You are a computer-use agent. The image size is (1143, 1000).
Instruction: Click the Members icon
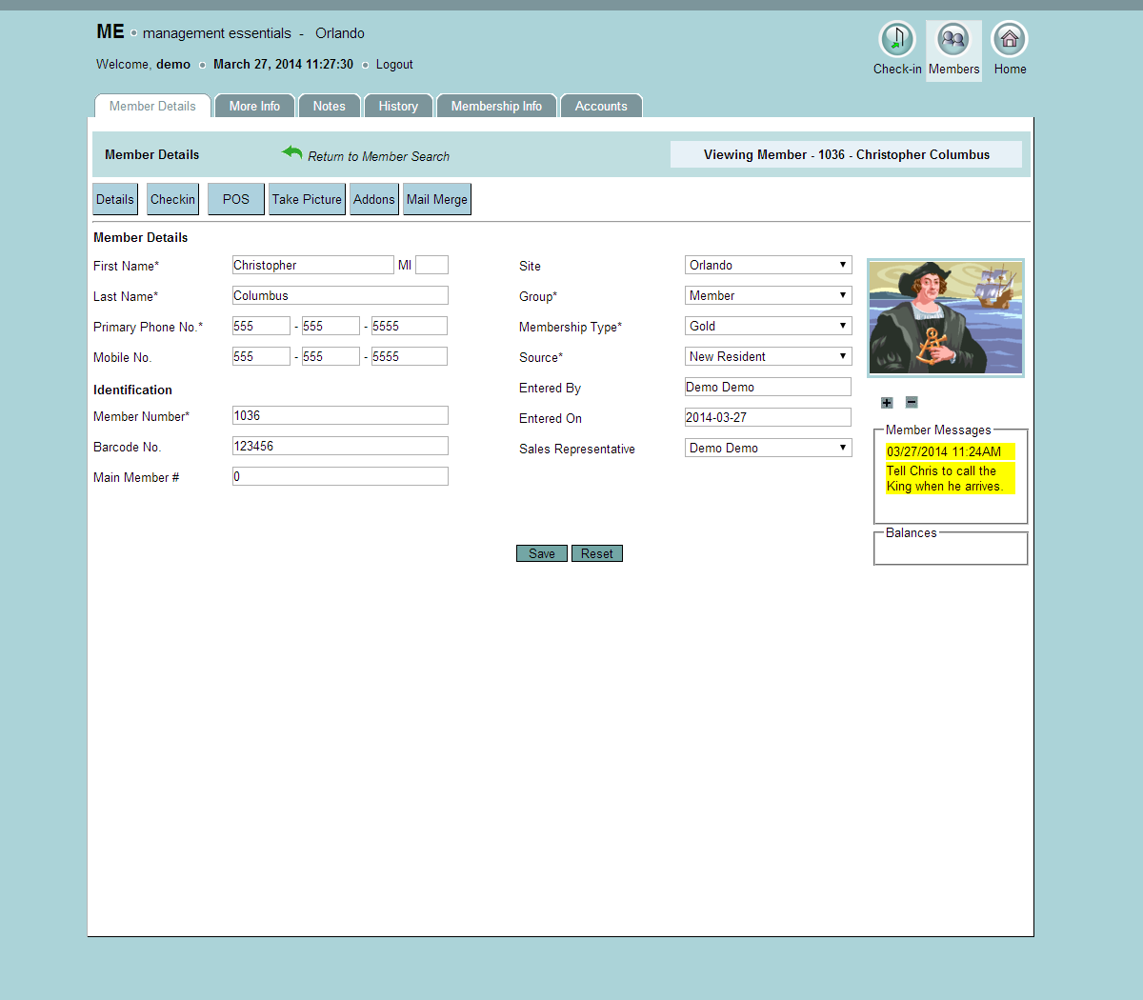click(953, 40)
